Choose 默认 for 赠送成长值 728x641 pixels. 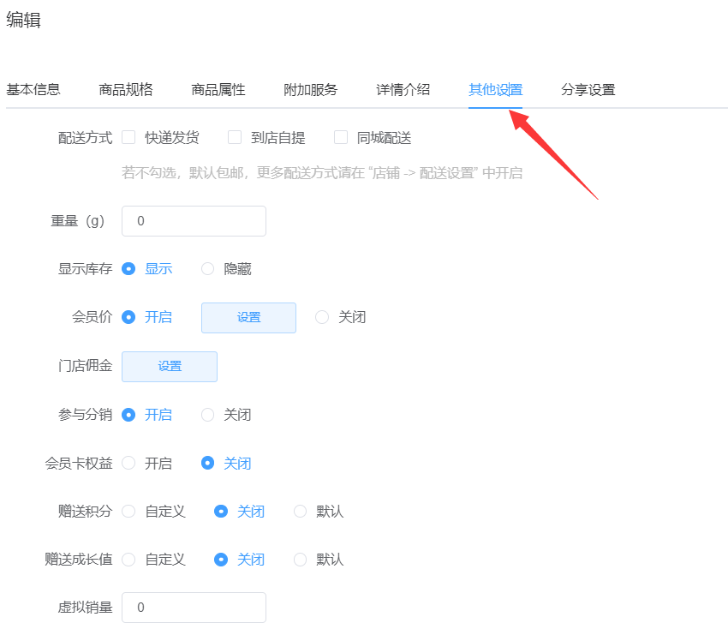click(x=301, y=560)
